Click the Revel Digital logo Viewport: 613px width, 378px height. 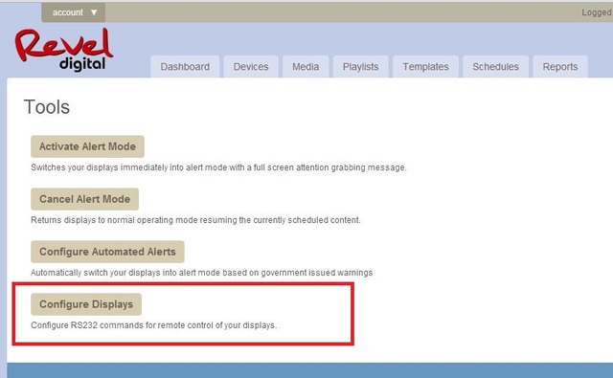click(x=64, y=50)
